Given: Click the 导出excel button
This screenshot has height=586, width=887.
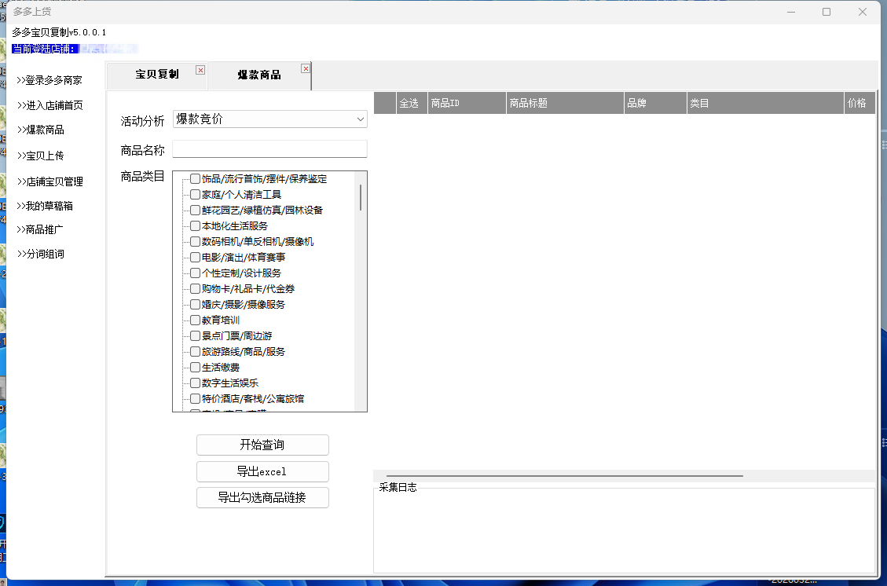Looking at the screenshot, I should [262, 472].
